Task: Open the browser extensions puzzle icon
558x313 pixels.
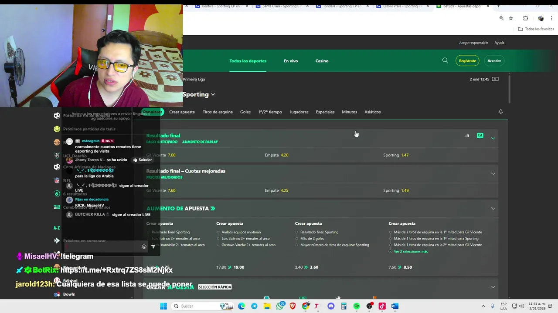Action: point(525,18)
